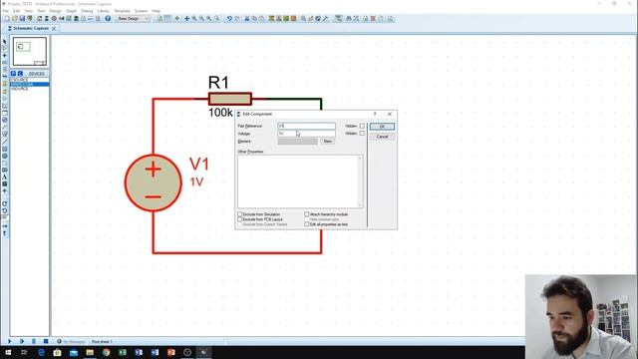Rotate anti-clockwise using the left toolbar

(4, 210)
